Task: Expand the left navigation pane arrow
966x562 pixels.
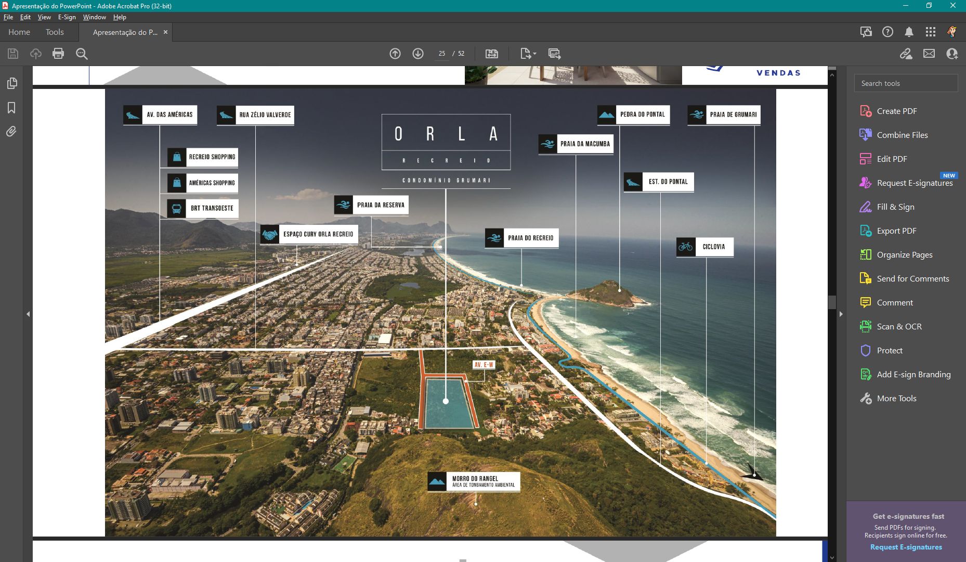Action: [x=28, y=314]
